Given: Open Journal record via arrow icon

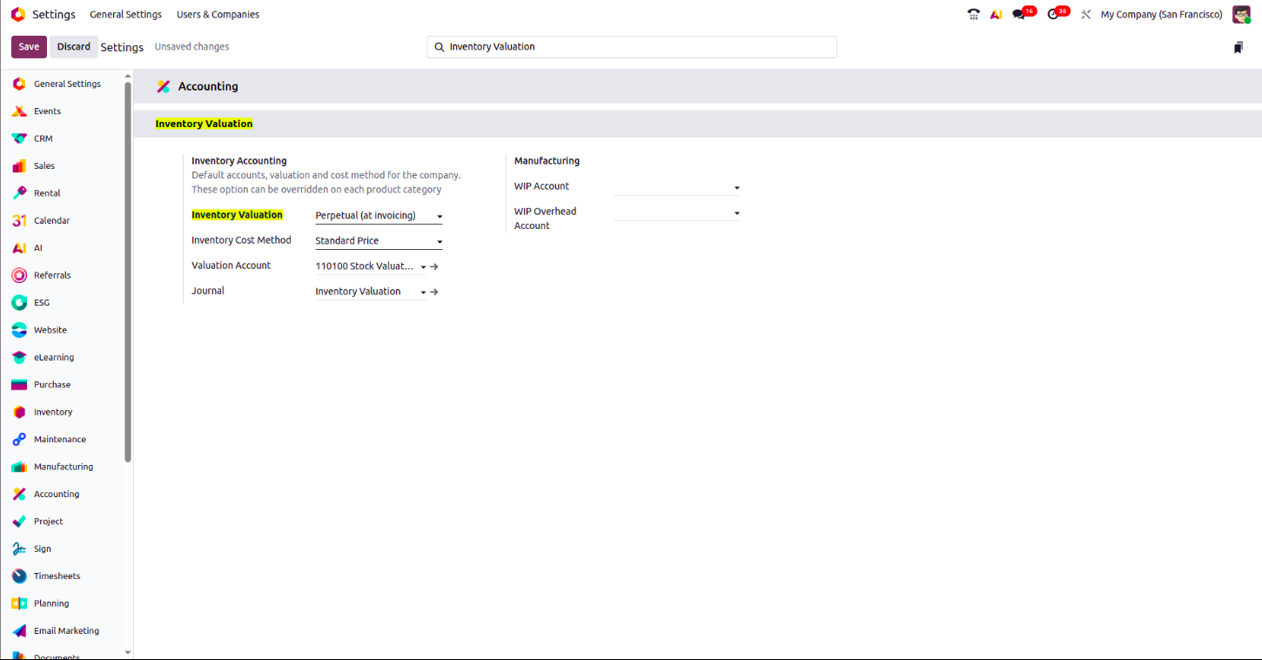Looking at the screenshot, I should [434, 292].
